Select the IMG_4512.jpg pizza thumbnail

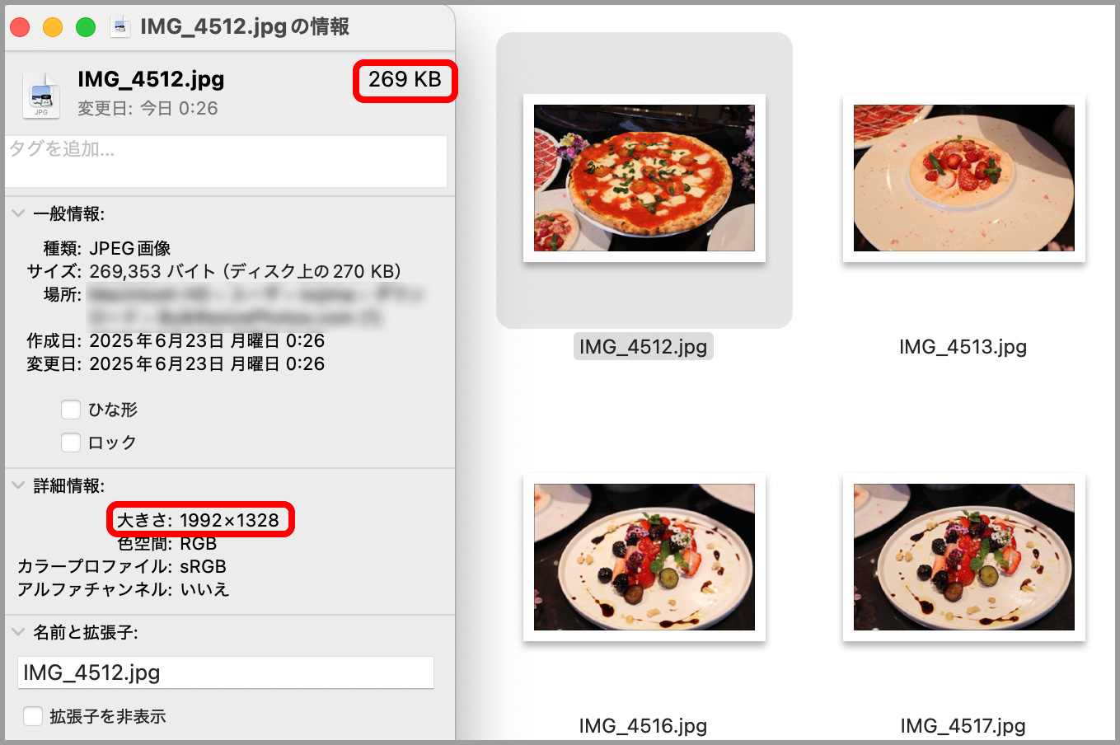pos(644,178)
